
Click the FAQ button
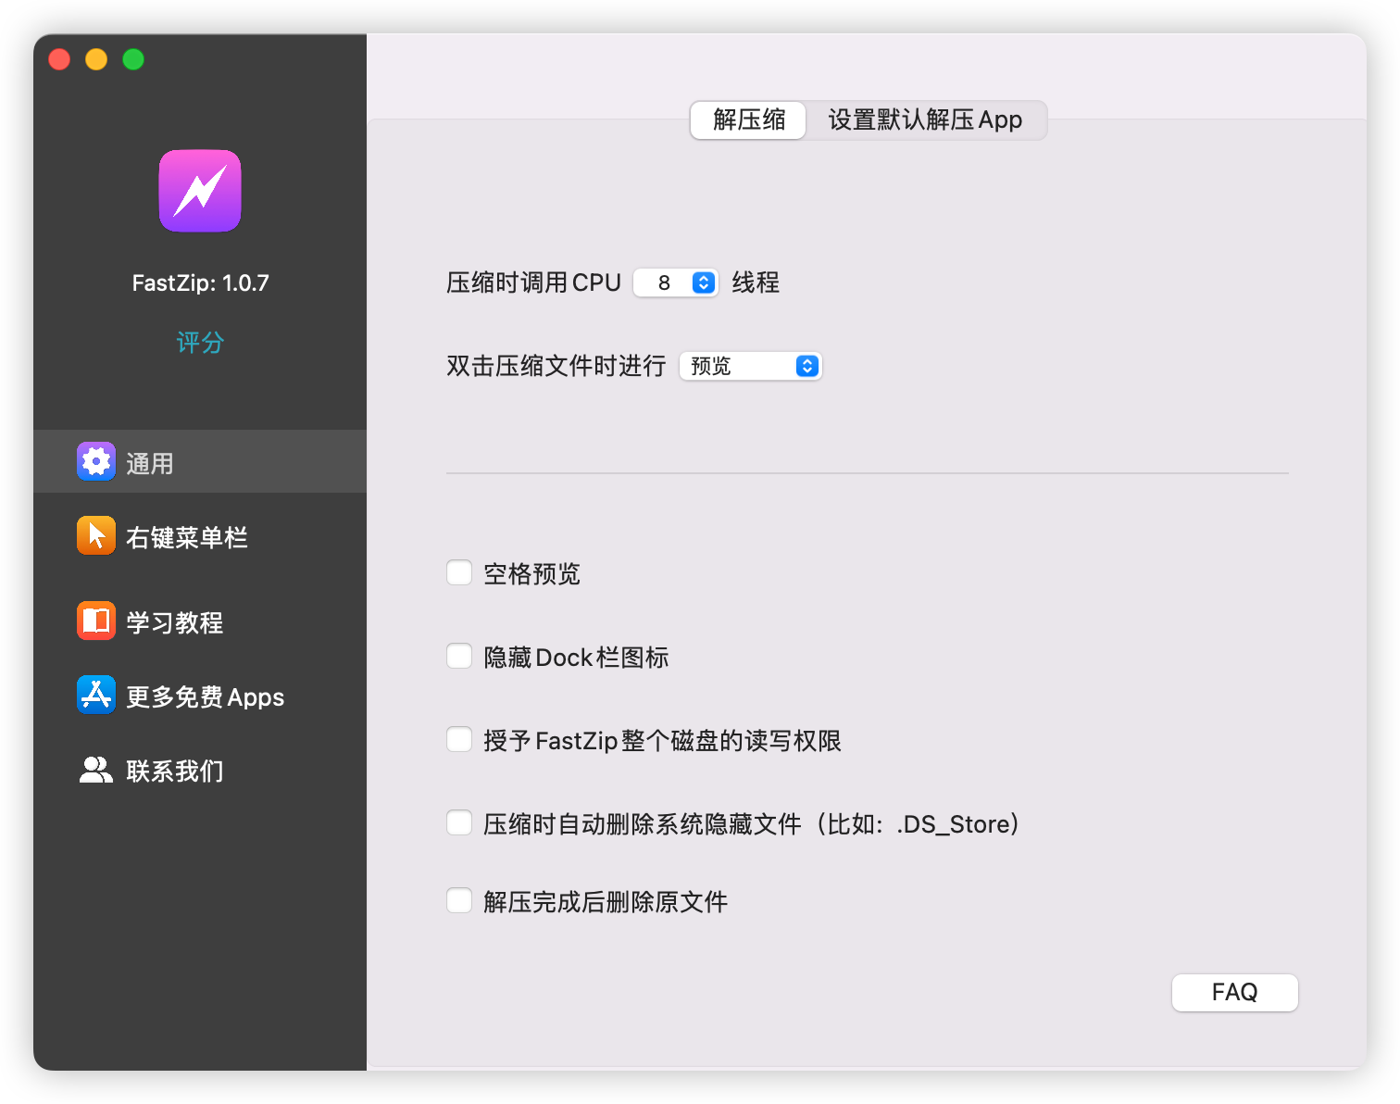coord(1234,992)
